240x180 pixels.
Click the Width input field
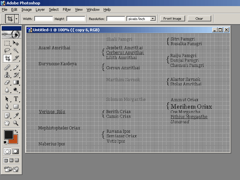point(44,19)
